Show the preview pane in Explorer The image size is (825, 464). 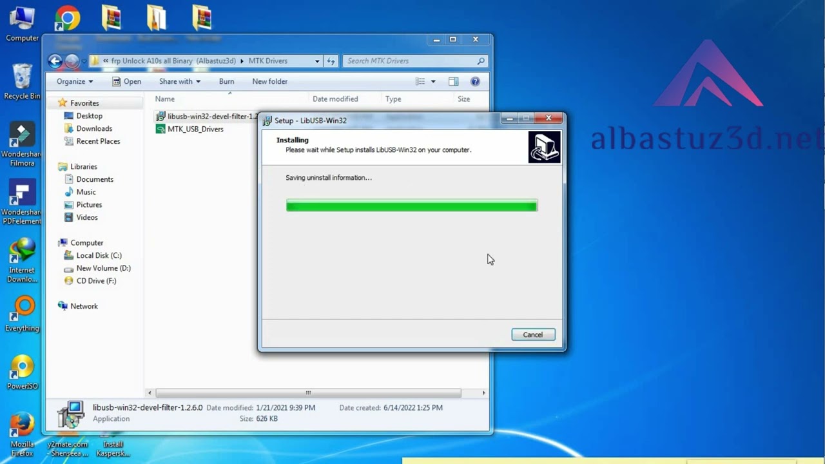tap(454, 82)
